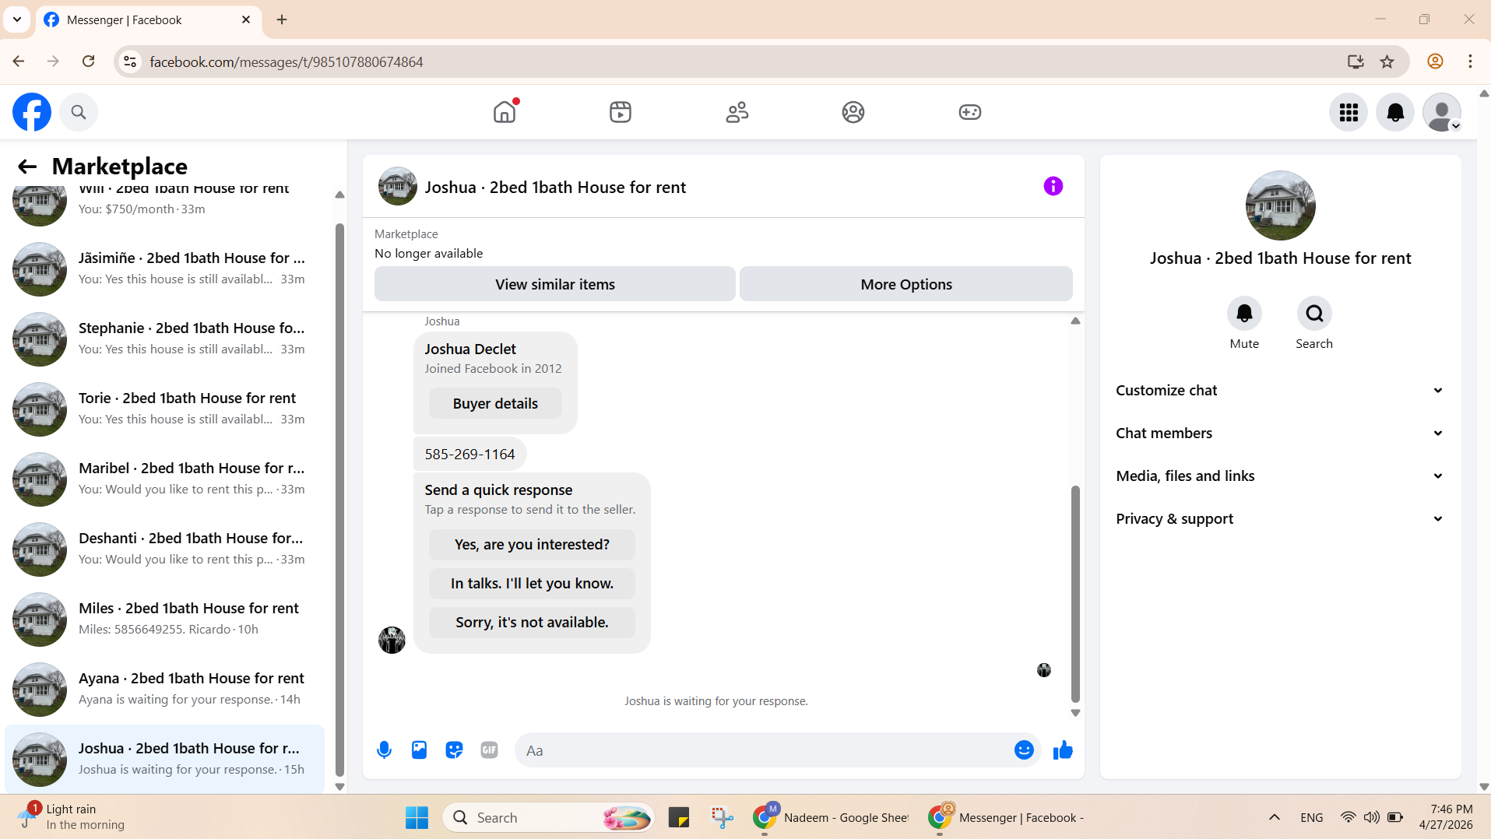Viewport: 1491px width, 839px height.
Task: Click the message input field
Action: [763, 750]
